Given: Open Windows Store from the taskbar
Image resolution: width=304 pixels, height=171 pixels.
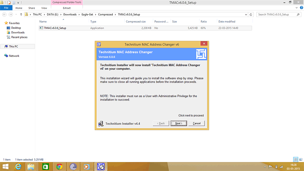Looking at the screenshot, I should click(45, 166).
